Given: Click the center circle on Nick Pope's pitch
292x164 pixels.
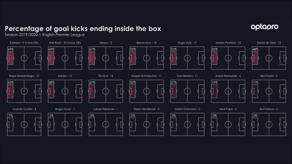Looking at the screenshot, I should click(x=228, y=125).
